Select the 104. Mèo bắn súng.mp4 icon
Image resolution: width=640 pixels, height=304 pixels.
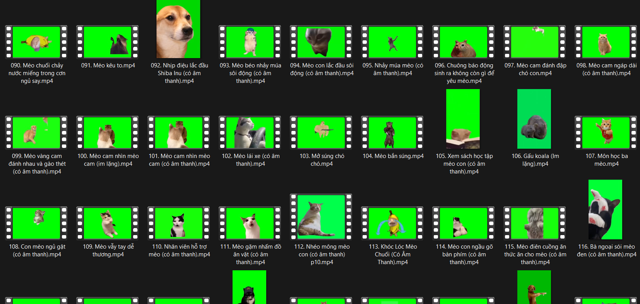[x=392, y=133]
